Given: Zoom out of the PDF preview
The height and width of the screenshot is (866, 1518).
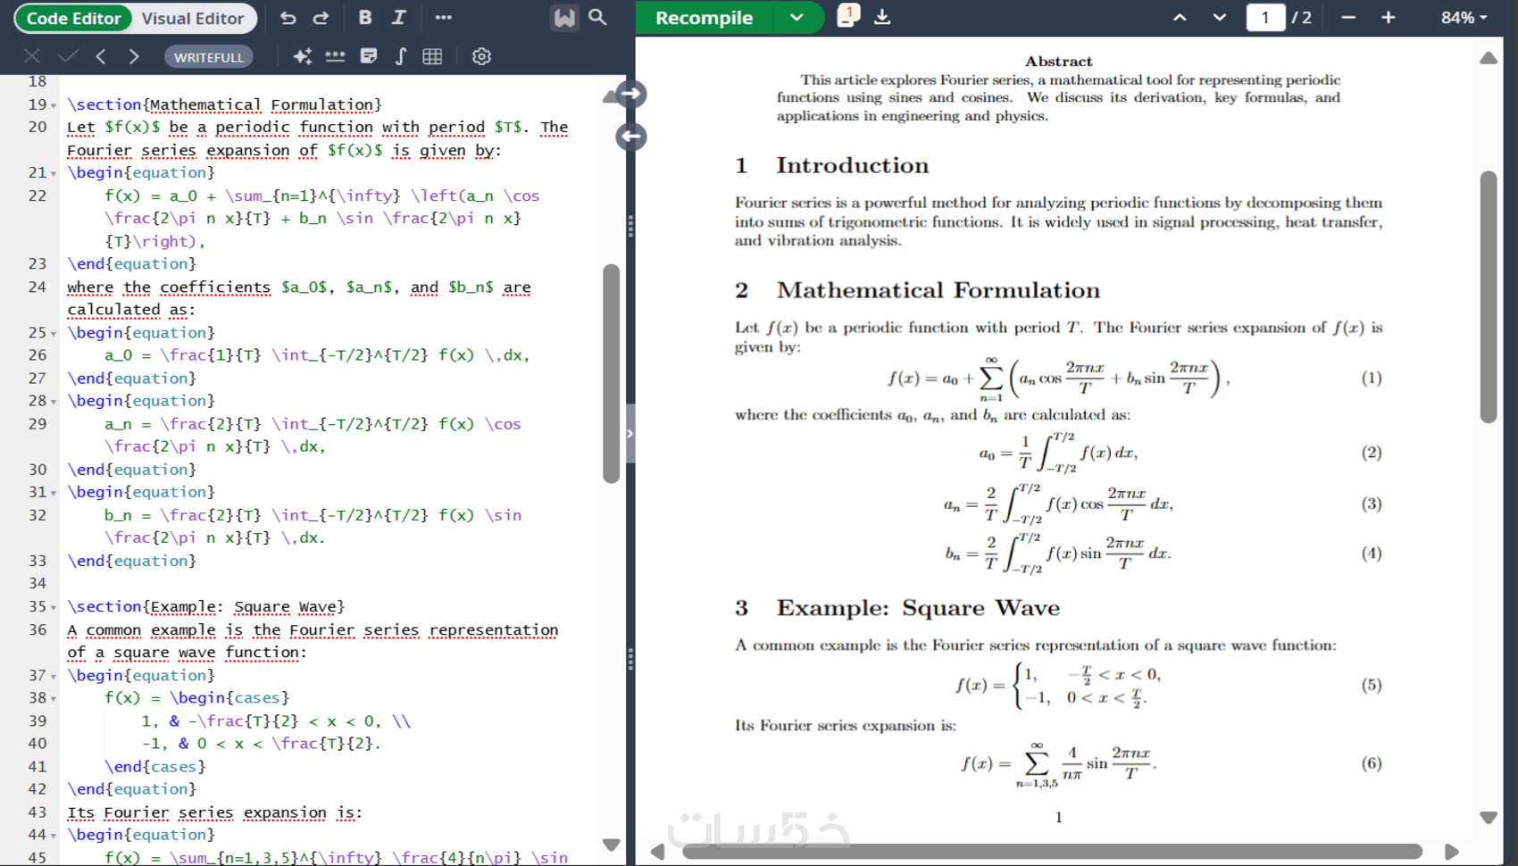Looking at the screenshot, I should pyautogui.click(x=1348, y=18).
